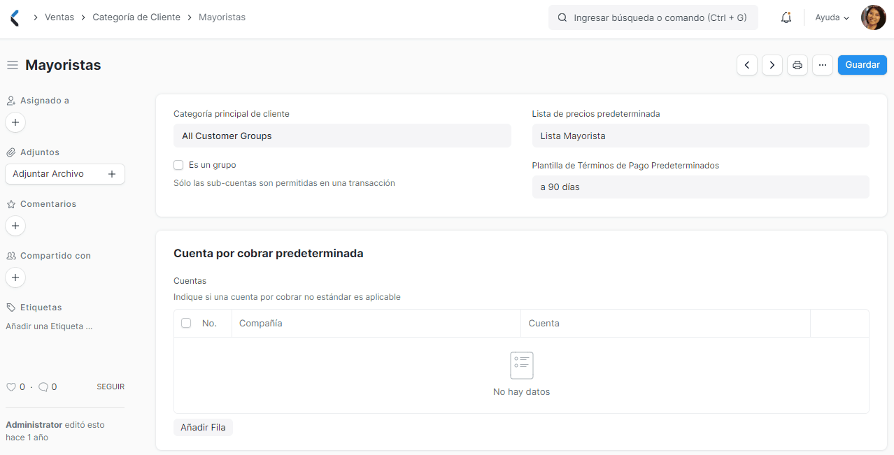Open Plantilla de Términos de Pago field
This screenshot has width=894, height=455.
(701, 187)
